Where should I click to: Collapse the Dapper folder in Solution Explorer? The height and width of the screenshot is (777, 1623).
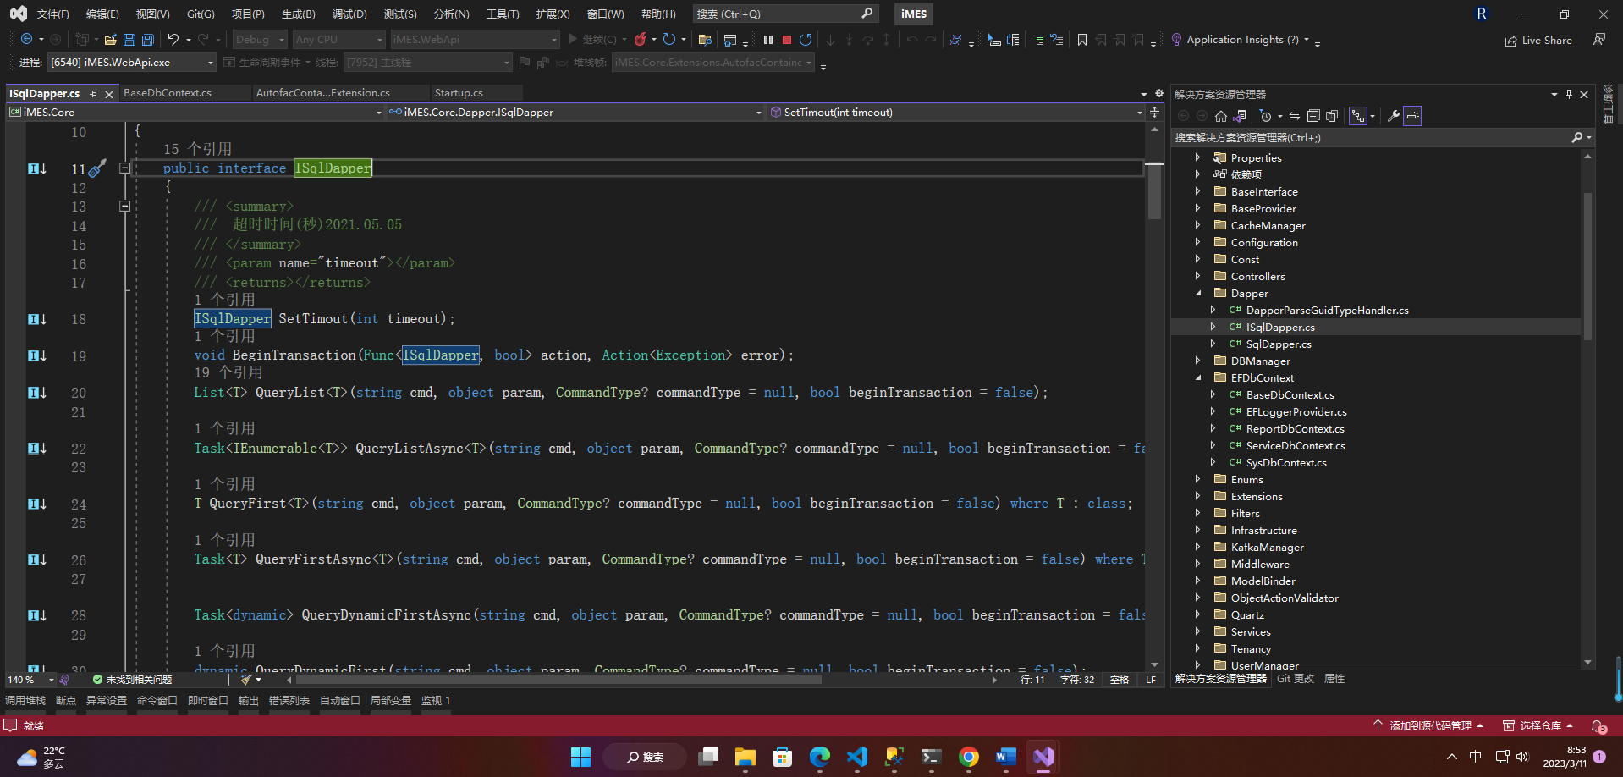click(x=1198, y=293)
